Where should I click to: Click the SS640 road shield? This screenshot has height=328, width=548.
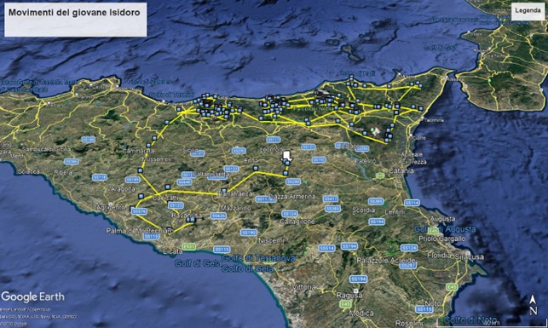pos(185,182)
